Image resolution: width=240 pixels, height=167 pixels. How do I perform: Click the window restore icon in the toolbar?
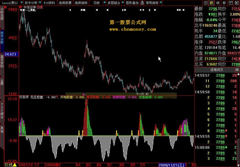(231, 3)
